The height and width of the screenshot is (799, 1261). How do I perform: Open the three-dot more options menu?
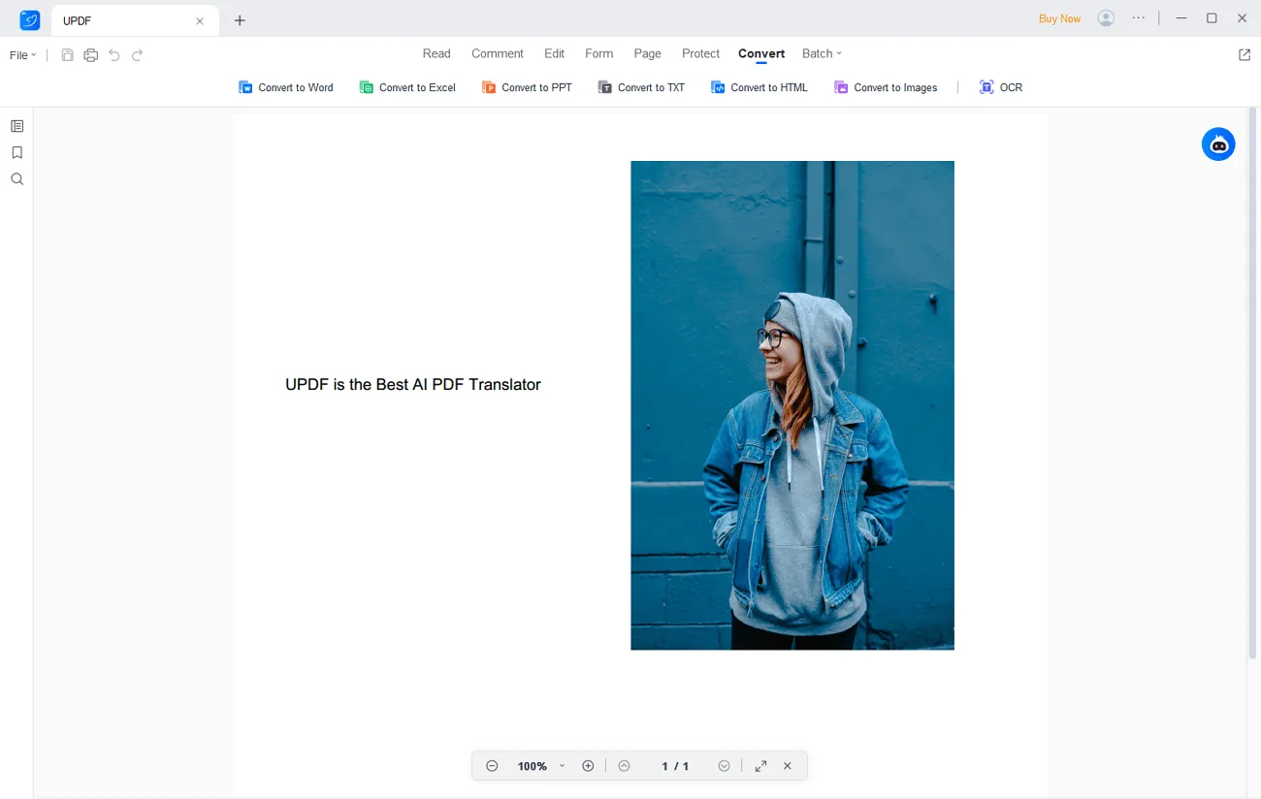(1139, 18)
